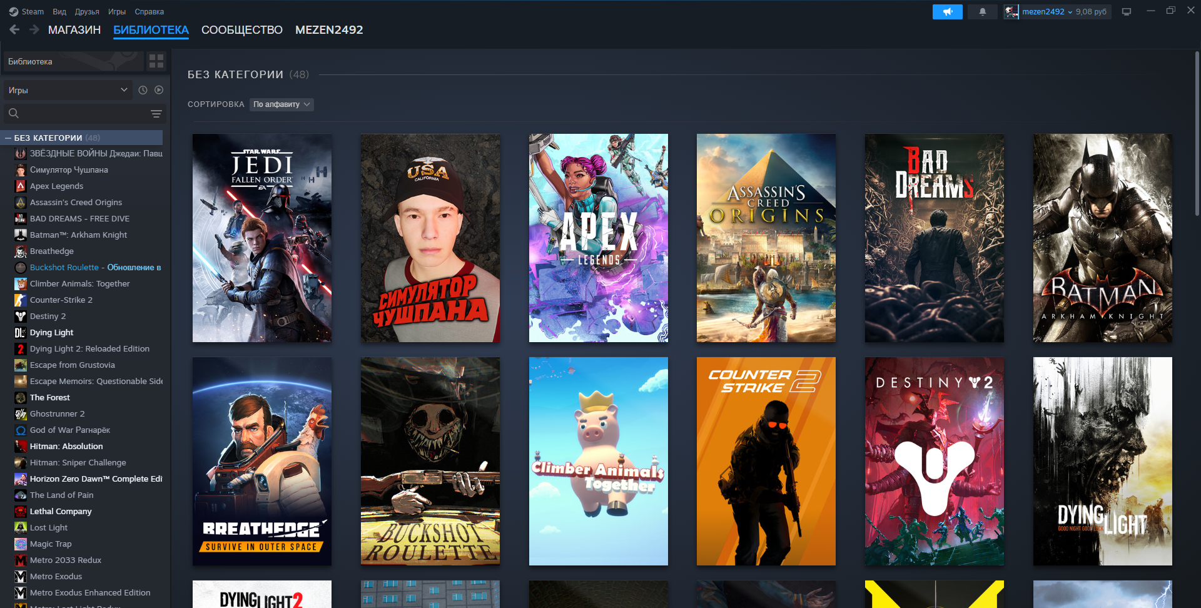Viewport: 1201px width, 608px height.
Task: Select Ghostrunner 2 icon in sidebar
Action: pyautogui.click(x=21, y=413)
